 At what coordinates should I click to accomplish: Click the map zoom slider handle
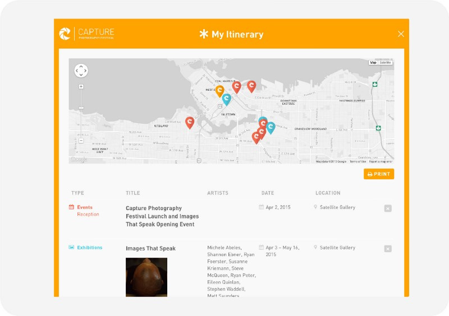(81, 108)
